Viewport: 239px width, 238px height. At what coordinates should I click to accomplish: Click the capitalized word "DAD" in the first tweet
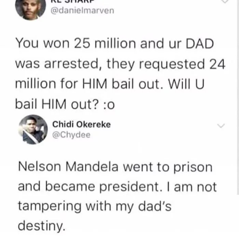point(200,44)
